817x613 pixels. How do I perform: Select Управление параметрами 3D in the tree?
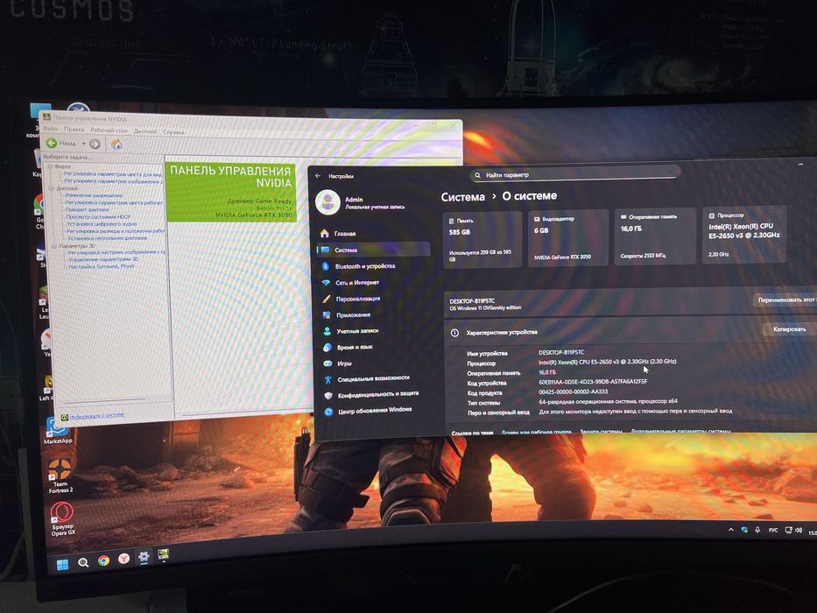(103, 259)
